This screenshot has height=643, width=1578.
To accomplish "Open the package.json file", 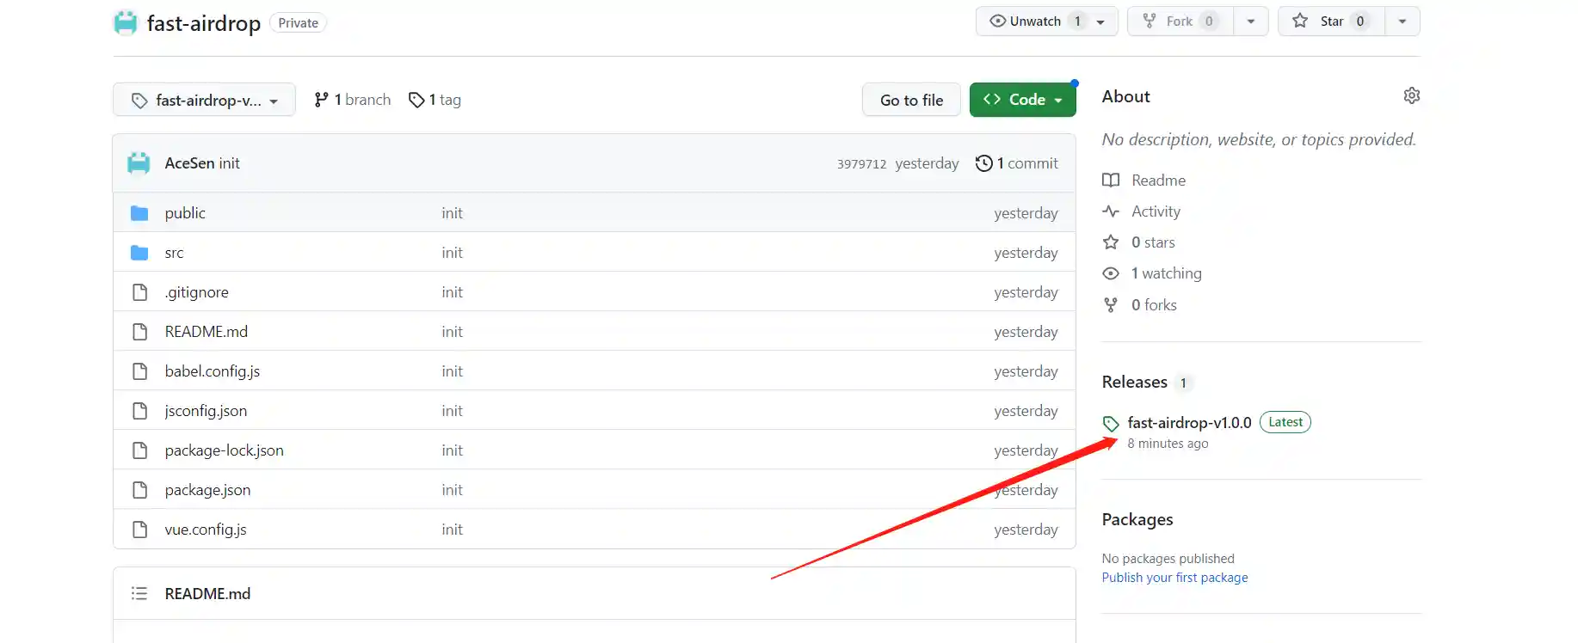I will [x=207, y=490].
